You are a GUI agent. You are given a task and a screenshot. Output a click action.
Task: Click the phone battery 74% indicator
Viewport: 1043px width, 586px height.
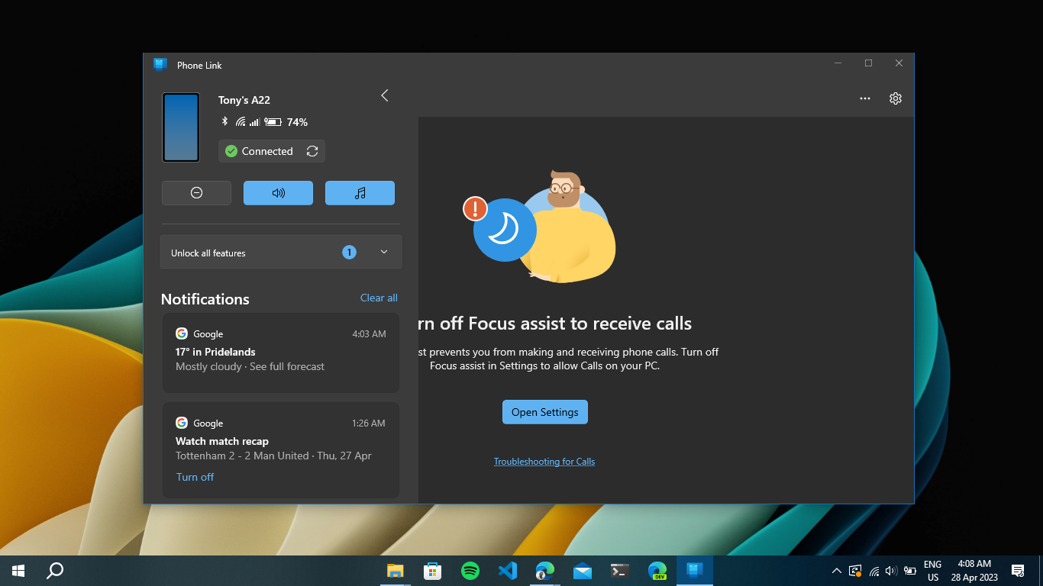click(286, 122)
